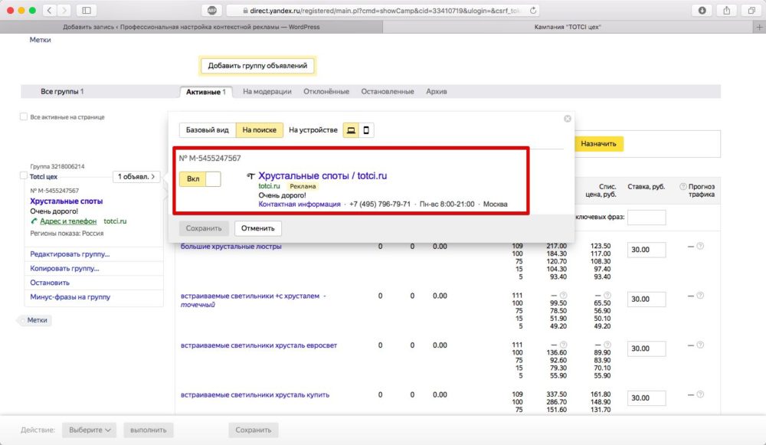Open Копировать группу... link
Screen dimensions: 766x445
(x=64, y=268)
